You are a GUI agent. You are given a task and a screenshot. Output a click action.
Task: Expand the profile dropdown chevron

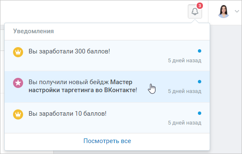click(x=237, y=11)
